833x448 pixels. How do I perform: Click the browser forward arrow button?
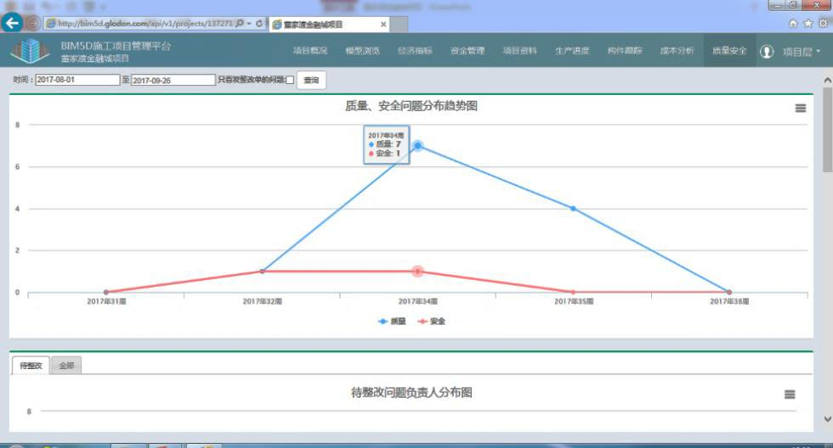[x=32, y=23]
